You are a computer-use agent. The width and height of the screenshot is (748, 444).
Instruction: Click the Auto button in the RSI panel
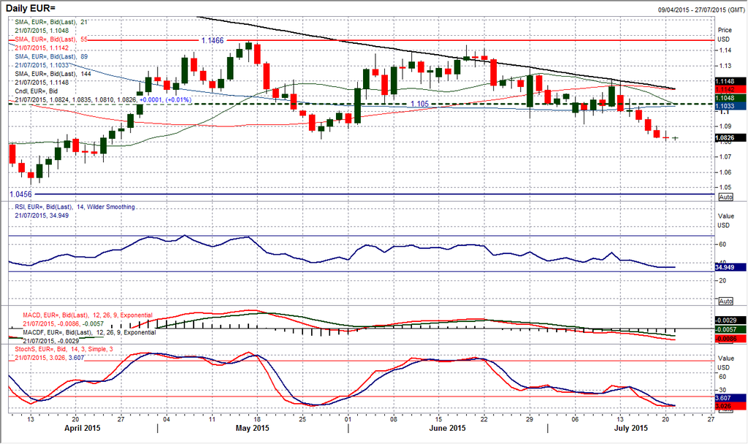(x=725, y=302)
